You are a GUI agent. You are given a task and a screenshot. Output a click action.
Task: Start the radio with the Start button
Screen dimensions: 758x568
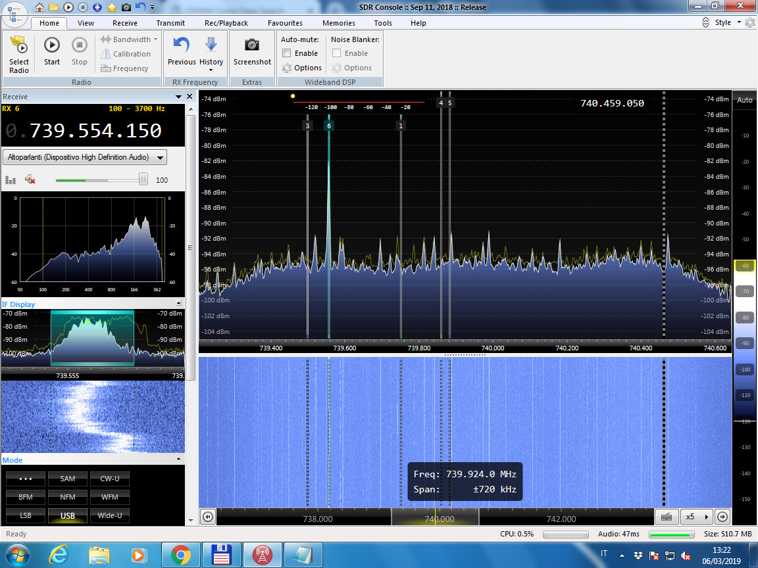click(52, 51)
